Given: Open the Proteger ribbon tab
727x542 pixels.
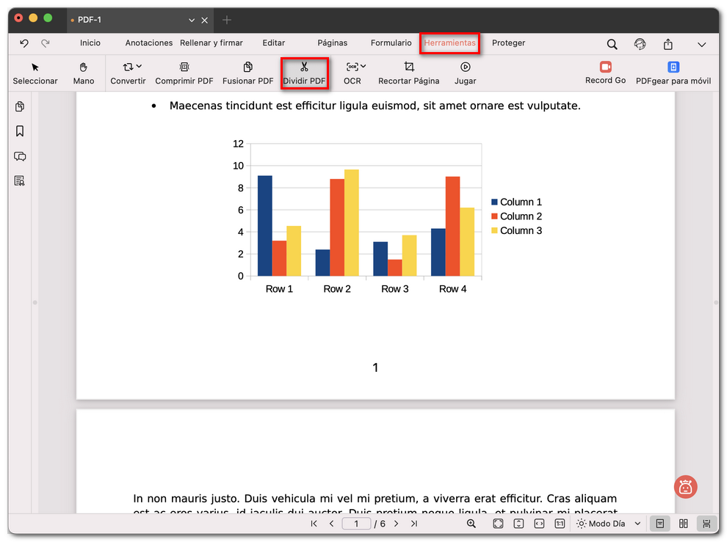Looking at the screenshot, I should (508, 43).
